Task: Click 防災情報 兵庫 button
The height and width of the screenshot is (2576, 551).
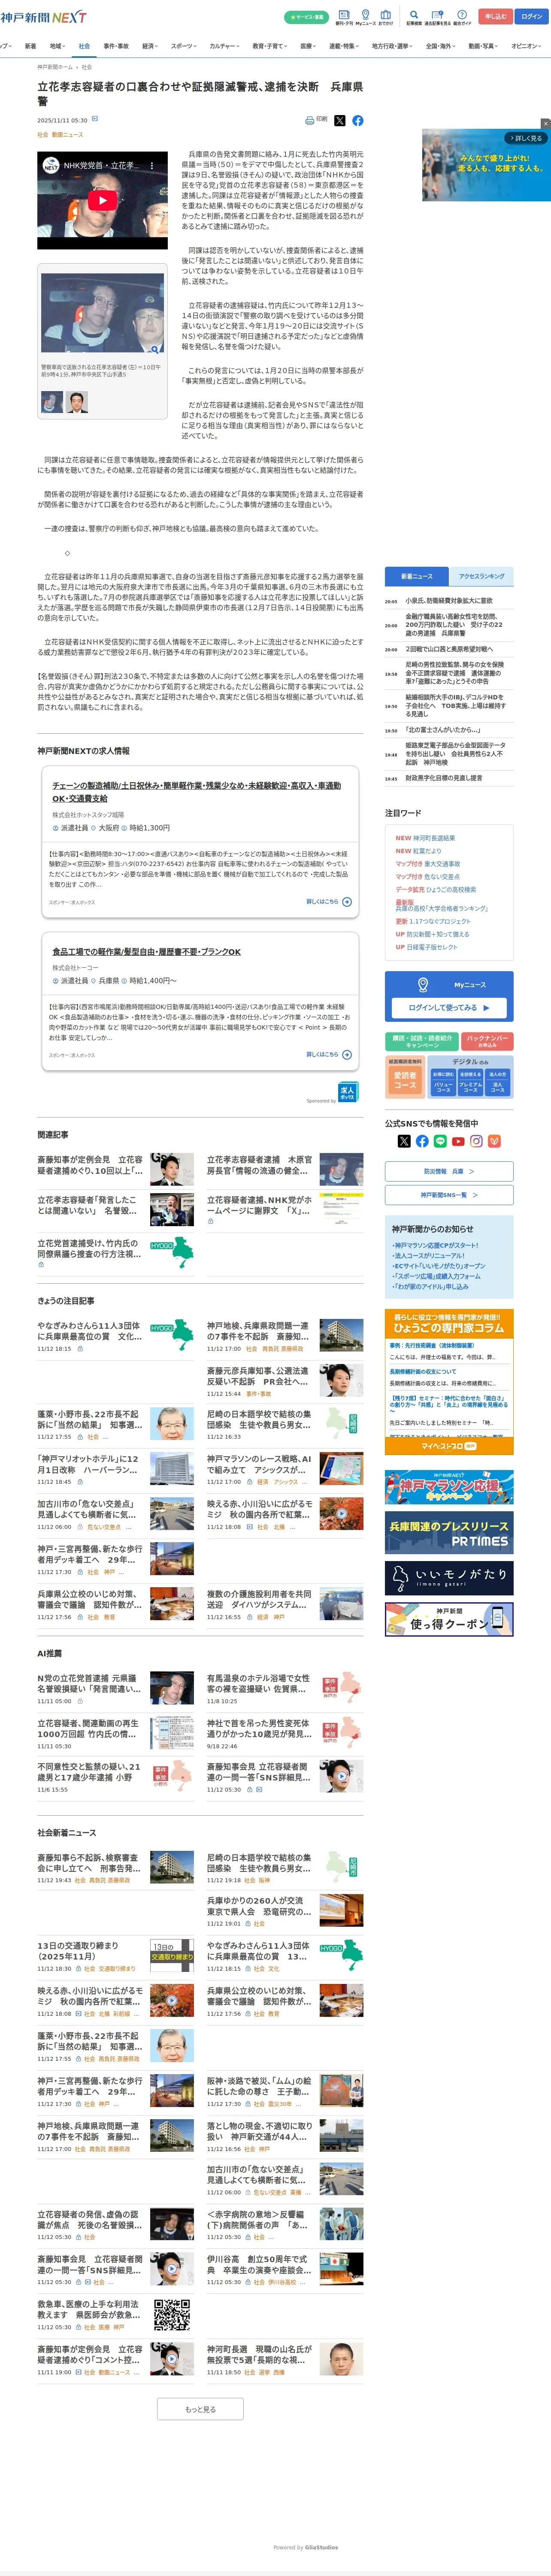Action: pyautogui.click(x=449, y=1171)
